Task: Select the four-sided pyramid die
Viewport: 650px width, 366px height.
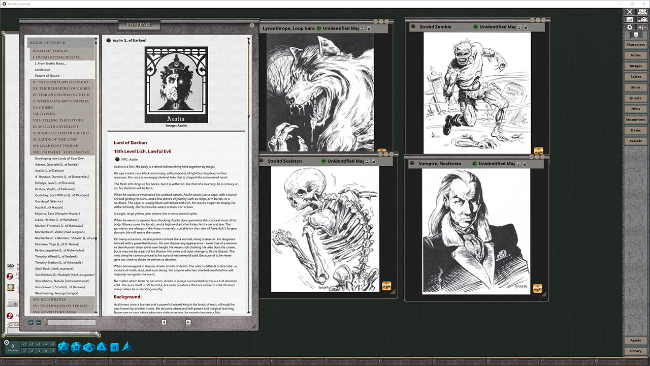Action: pyautogui.click(x=127, y=347)
